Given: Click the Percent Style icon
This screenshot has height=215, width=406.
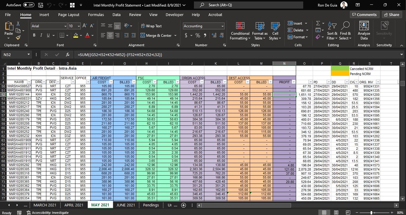Looking at the screenshot, I should pos(198,35).
